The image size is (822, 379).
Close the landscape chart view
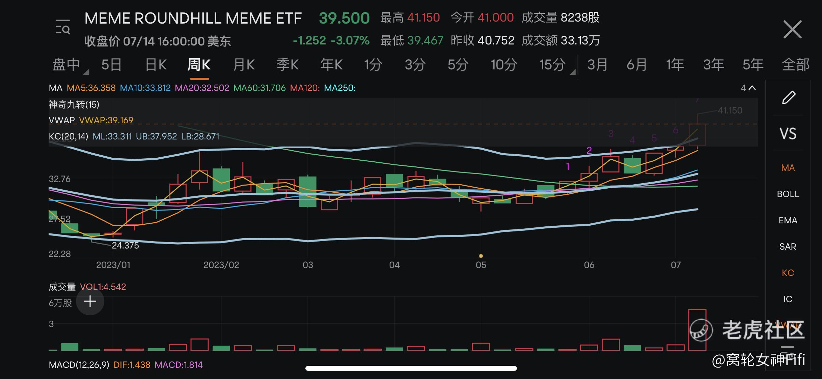click(x=792, y=30)
